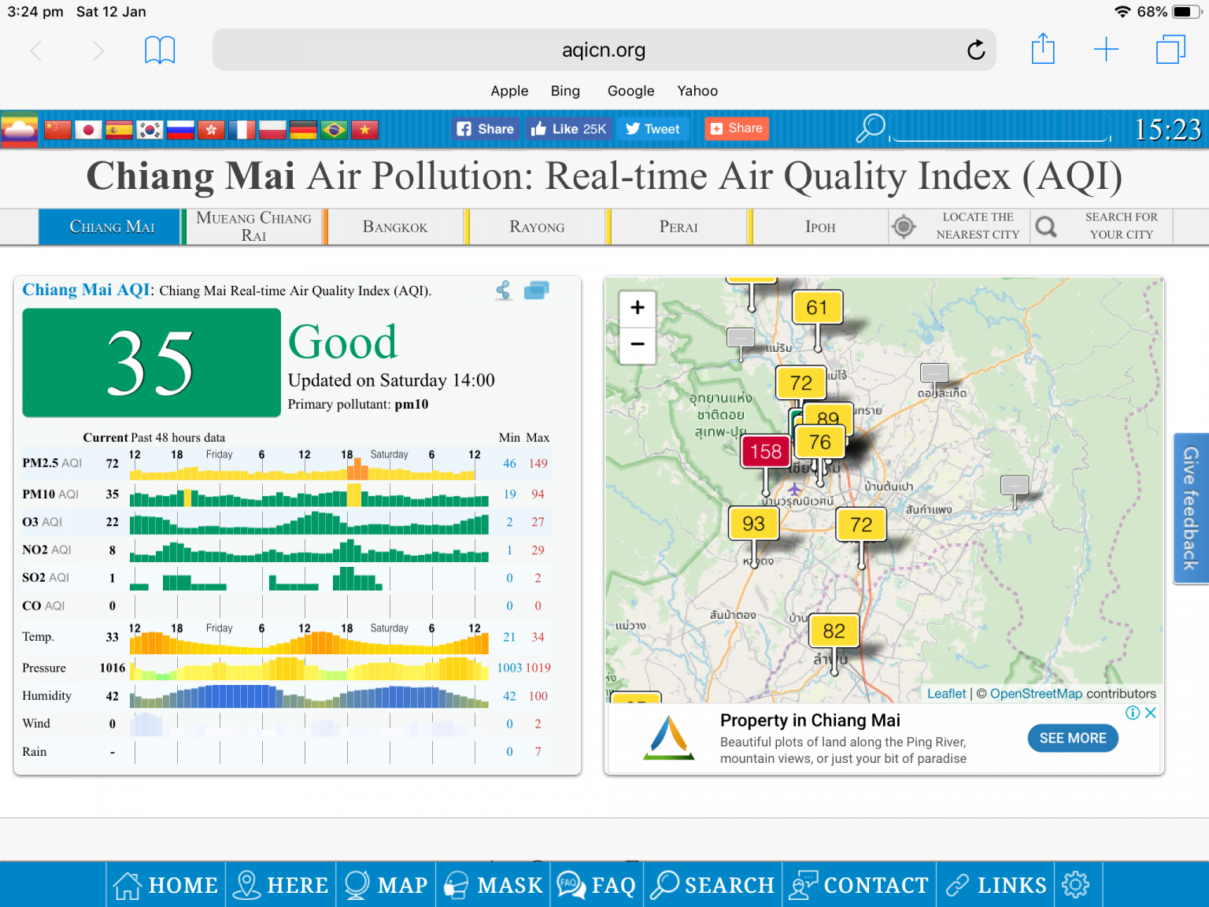The image size is (1209, 907).
Task: Click the share widget icon
Action: (x=504, y=291)
